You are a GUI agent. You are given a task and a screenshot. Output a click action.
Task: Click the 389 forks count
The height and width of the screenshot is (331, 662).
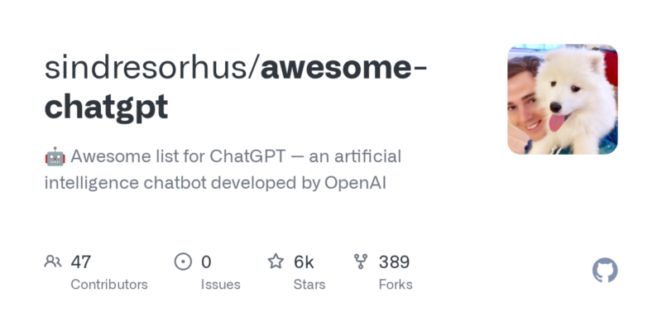click(394, 262)
